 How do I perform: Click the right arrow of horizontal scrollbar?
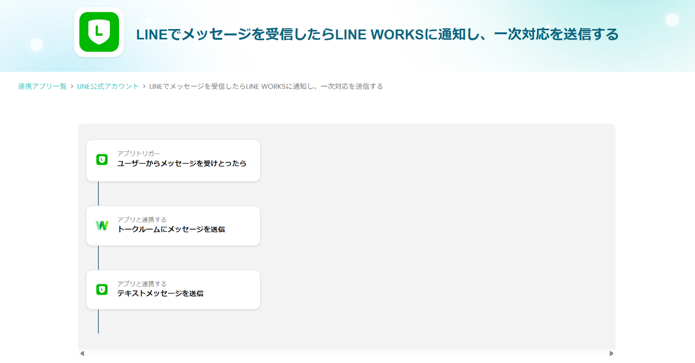pos(612,353)
